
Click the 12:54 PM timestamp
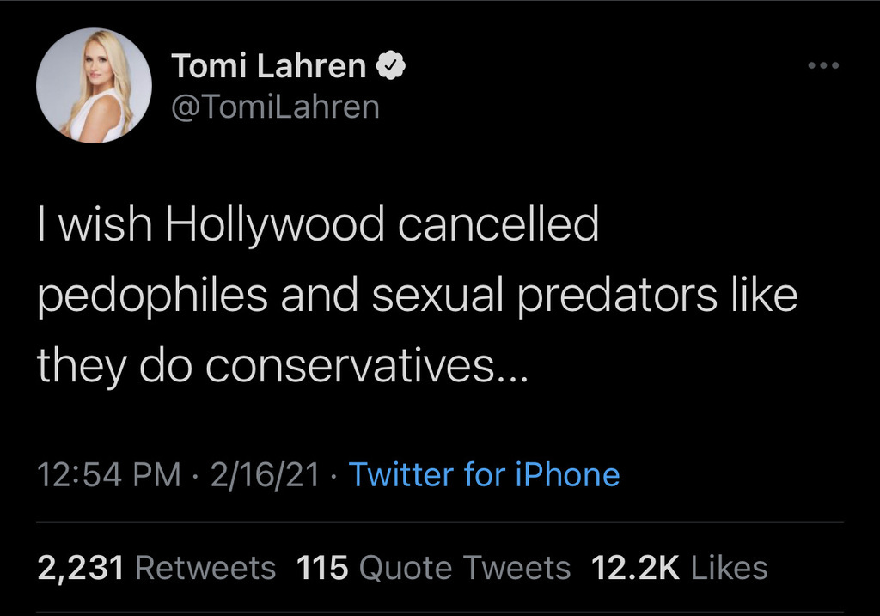click(110, 474)
